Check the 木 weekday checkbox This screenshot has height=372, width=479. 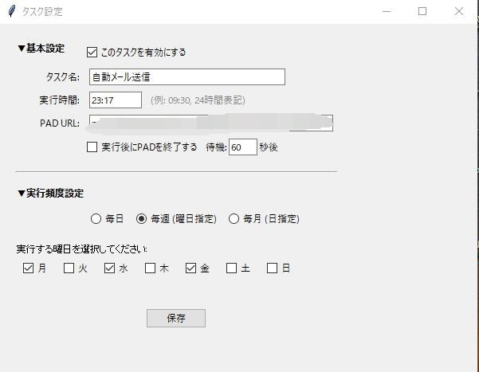pyautogui.click(x=150, y=268)
